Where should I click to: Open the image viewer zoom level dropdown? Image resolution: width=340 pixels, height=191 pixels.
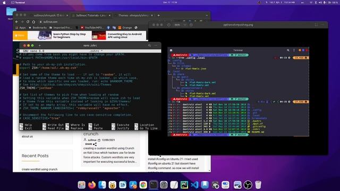click(185, 25)
